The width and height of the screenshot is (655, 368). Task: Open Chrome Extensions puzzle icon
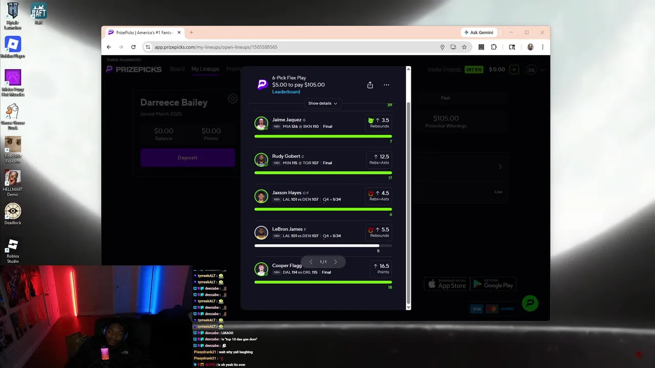[494, 47]
